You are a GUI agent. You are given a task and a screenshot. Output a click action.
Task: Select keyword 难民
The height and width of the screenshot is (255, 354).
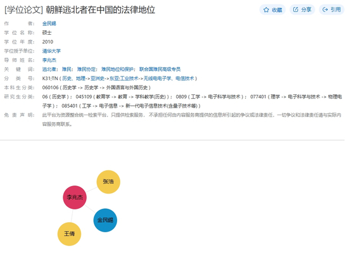pos(66,69)
